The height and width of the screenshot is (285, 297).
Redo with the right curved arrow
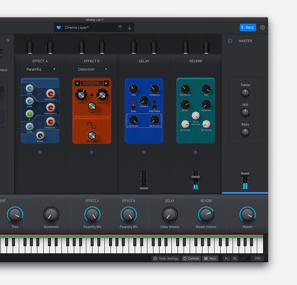[x=243, y=259]
